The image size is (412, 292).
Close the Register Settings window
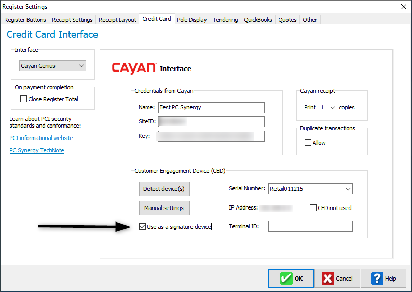[404, 7]
